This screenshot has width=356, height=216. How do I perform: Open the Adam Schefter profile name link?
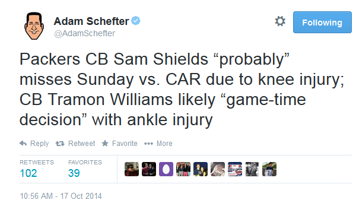[x=91, y=21]
